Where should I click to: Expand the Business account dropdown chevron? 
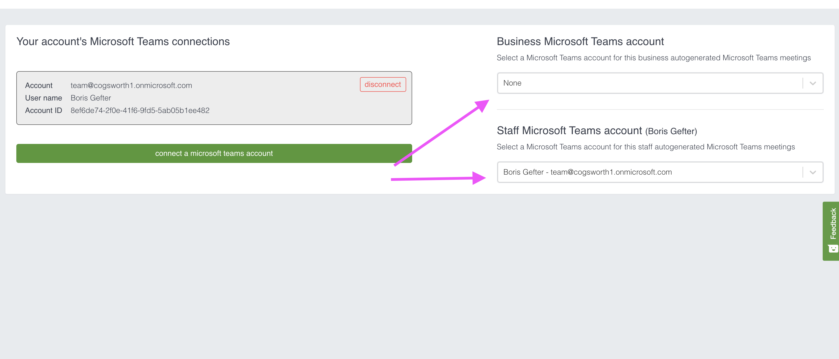click(813, 83)
